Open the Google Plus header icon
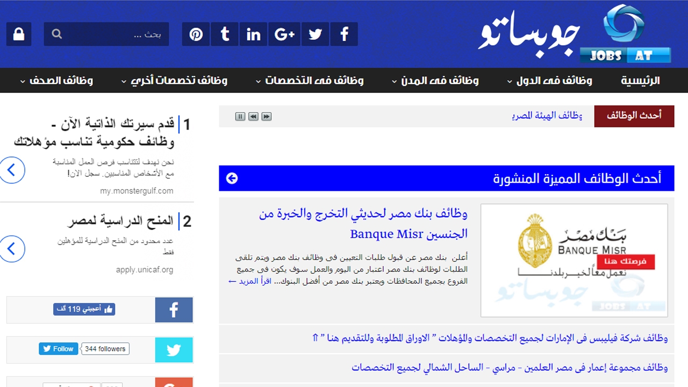 284,34
